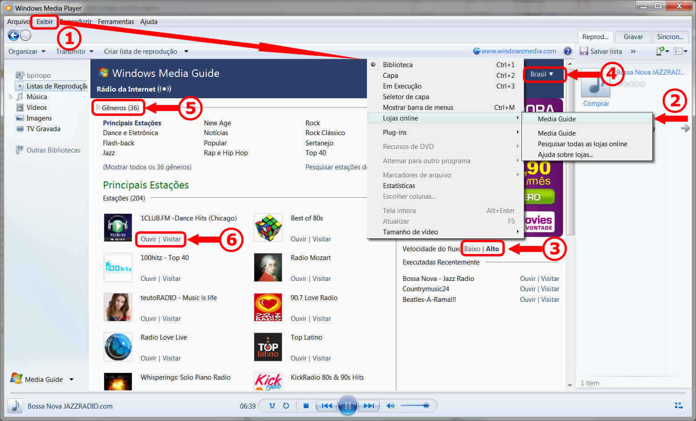The image size is (696, 421).
Task: Switch to Now Playing mode icon
Action: tap(679, 405)
